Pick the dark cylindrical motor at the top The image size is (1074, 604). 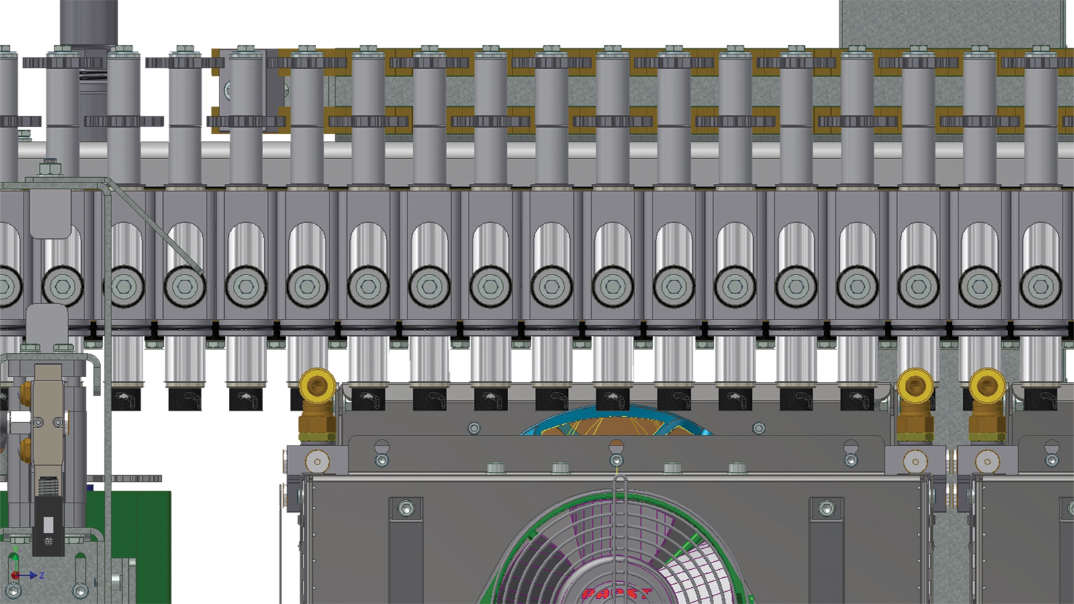pos(89,23)
